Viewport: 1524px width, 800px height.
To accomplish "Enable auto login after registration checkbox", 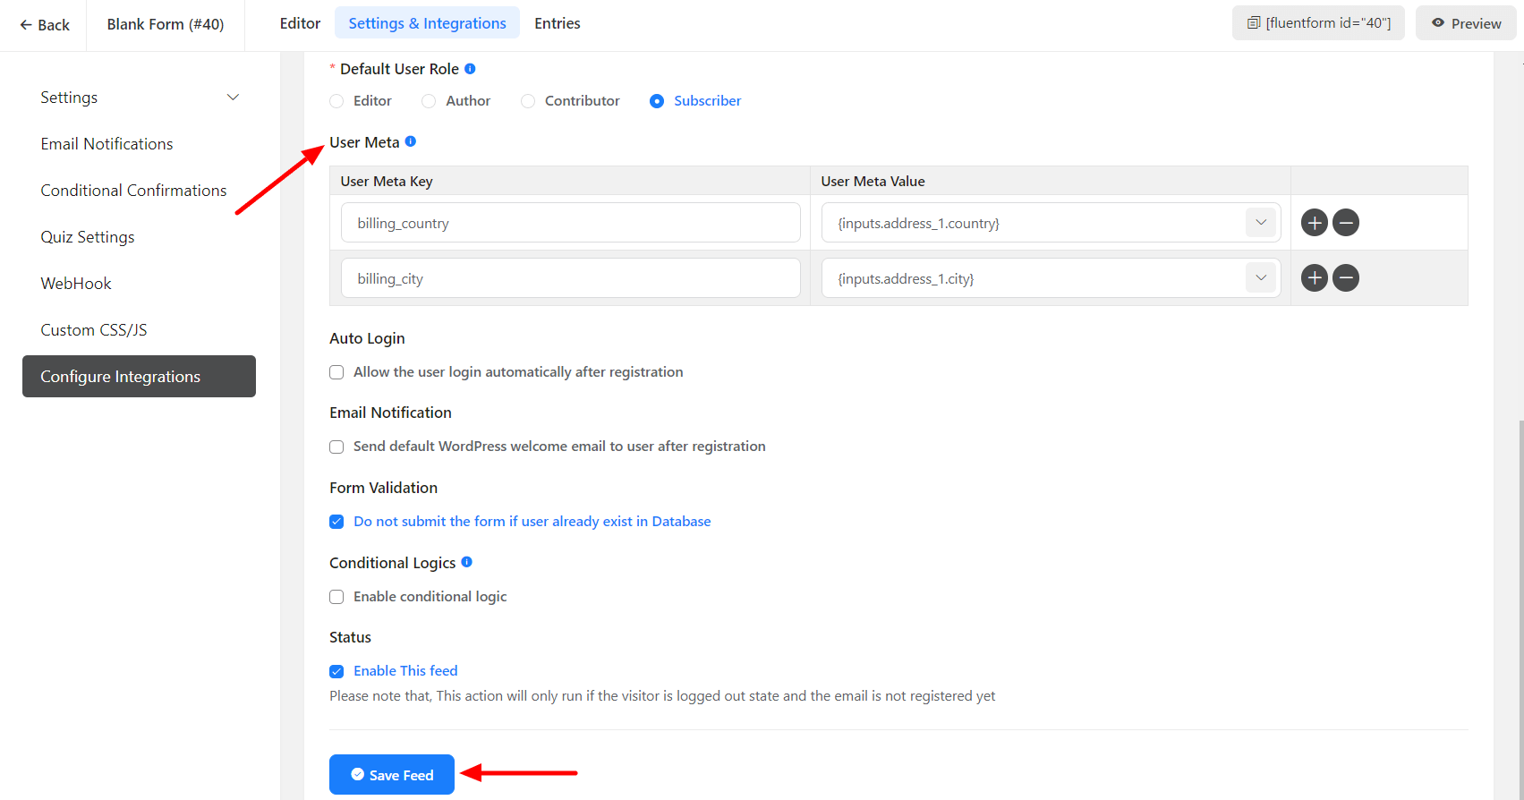I will [336, 372].
